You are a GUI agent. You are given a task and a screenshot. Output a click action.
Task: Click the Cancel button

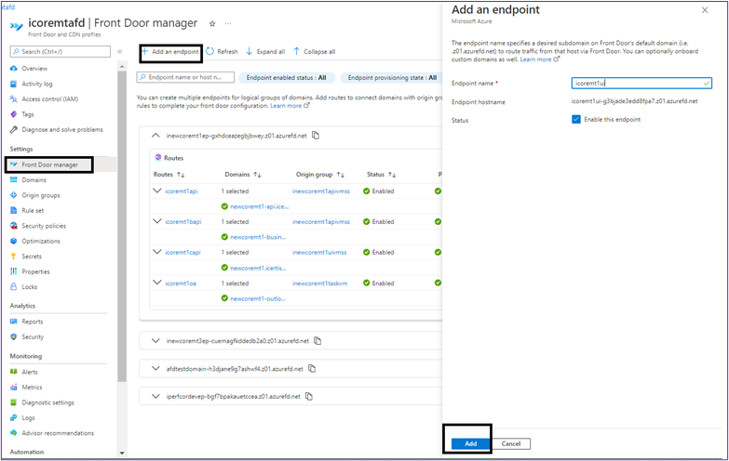(511, 443)
